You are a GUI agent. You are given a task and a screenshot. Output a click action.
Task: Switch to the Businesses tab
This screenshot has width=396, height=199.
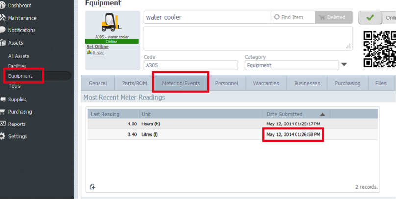[x=307, y=83]
